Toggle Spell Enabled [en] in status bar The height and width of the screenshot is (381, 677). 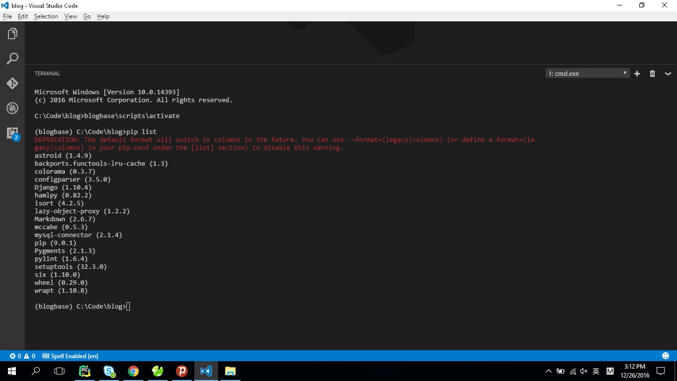[x=70, y=356]
